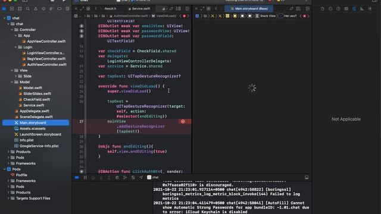Open the Symbol navigator
The height and width of the screenshot is (214, 381).
(x=20, y=9)
